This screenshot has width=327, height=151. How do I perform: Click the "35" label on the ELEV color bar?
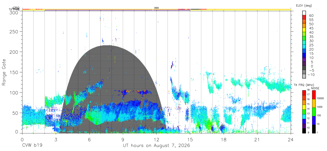[x=311, y=36]
